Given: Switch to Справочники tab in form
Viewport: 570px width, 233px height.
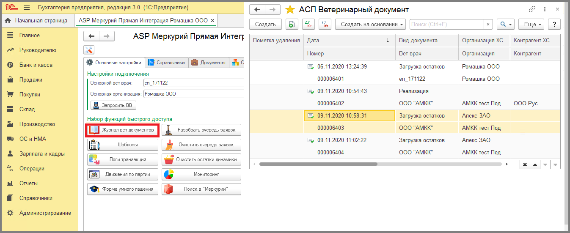Looking at the screenshot, I should (x=167, y=63).
